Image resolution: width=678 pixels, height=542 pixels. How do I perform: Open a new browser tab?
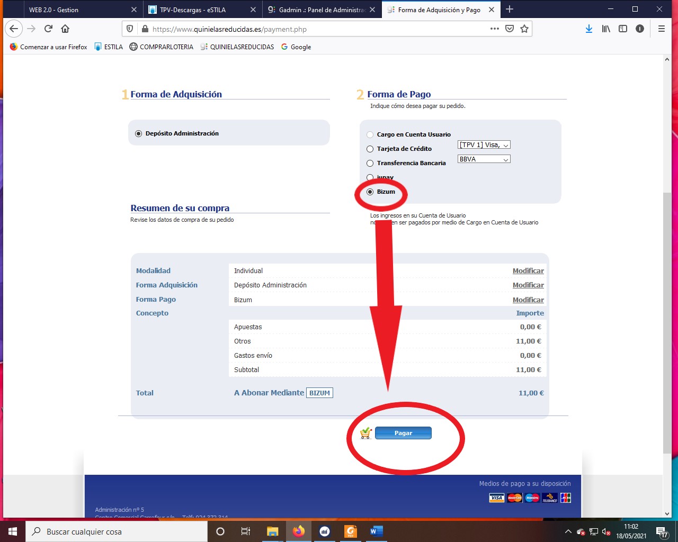point(510,9)
